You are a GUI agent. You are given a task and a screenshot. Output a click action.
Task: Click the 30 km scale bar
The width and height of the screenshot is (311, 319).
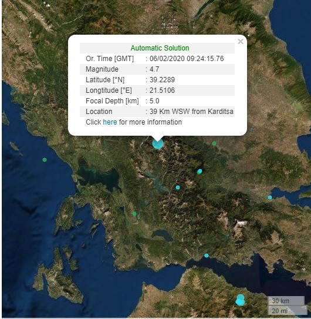tap(286, 301)
